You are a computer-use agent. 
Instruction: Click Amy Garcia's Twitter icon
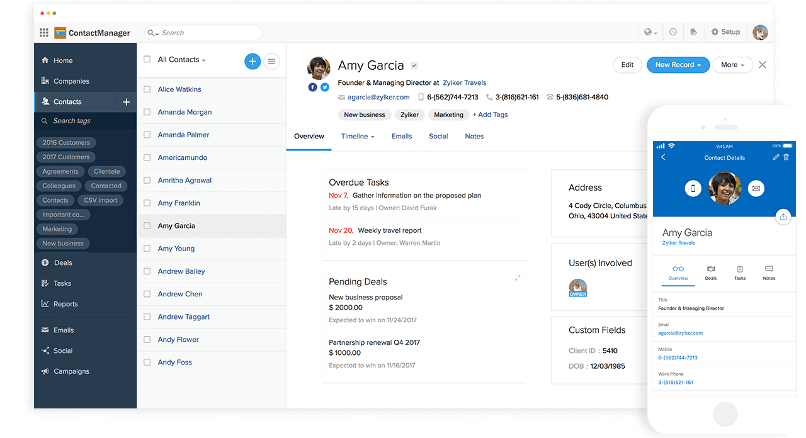(325, 87)
